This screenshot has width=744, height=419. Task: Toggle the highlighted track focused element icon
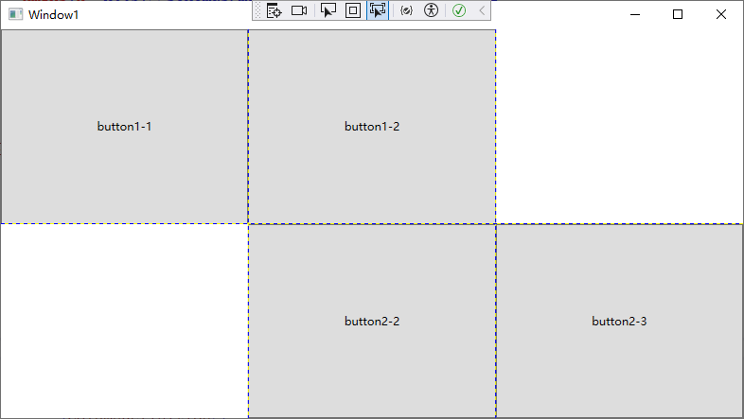378,10
